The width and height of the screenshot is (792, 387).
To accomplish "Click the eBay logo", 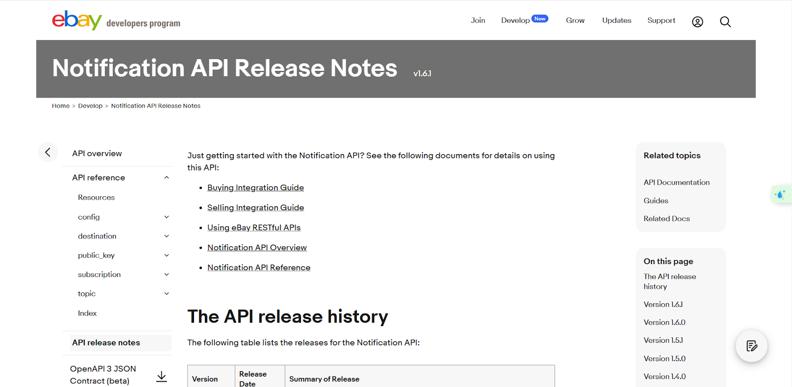I will click(x=77, y=20).
